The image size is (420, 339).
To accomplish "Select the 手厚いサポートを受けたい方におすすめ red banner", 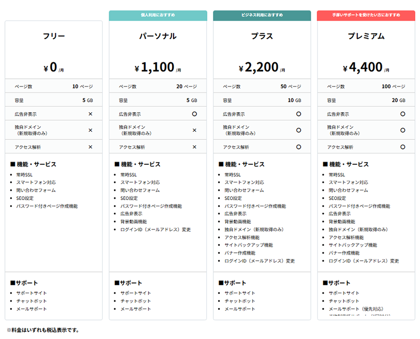I will pyautogui.click(x=366, y=15).
